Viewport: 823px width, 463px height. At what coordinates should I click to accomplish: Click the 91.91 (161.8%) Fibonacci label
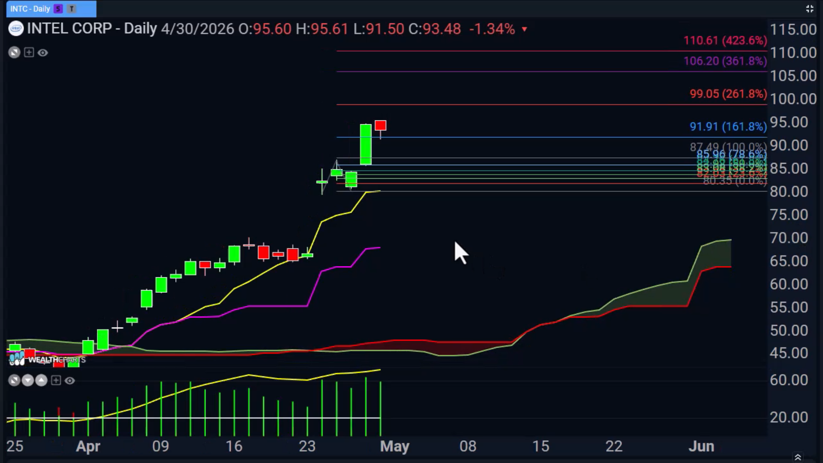(728, 126)
